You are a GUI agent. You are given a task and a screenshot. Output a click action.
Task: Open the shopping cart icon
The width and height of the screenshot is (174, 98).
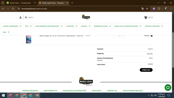[x=145, y=17]
